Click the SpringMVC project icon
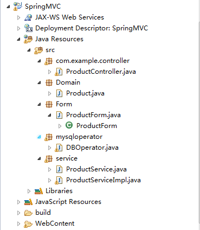This screenshot has height=230, width=200. coord(18,7)
